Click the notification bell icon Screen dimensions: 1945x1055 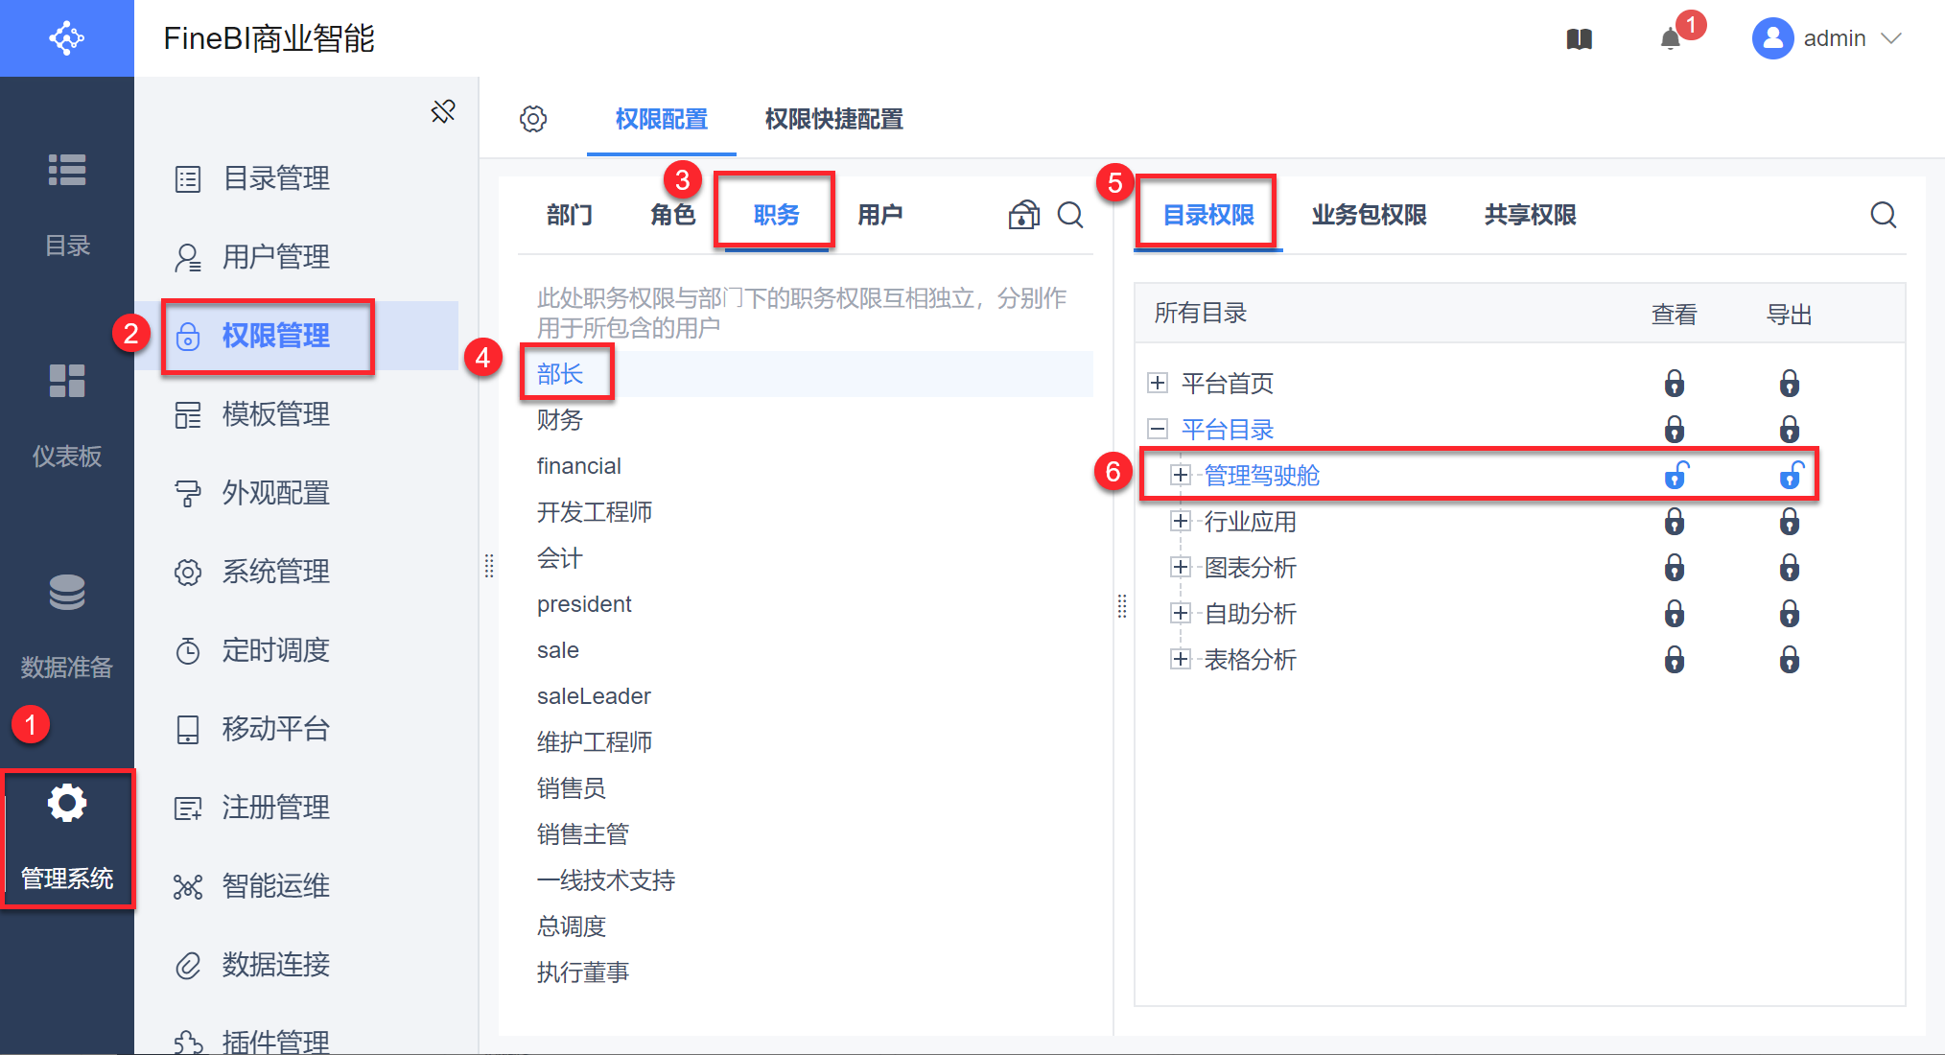1671,39
